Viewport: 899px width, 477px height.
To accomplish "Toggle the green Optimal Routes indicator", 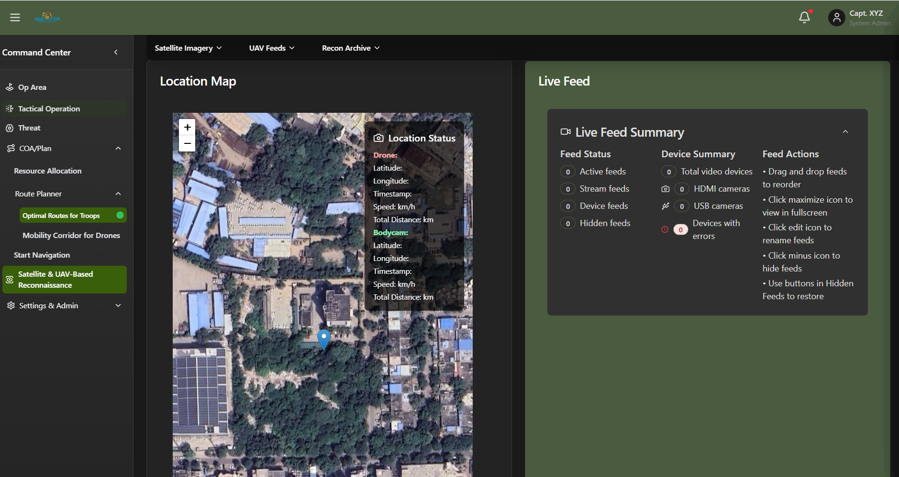I will tap(120, 215).
